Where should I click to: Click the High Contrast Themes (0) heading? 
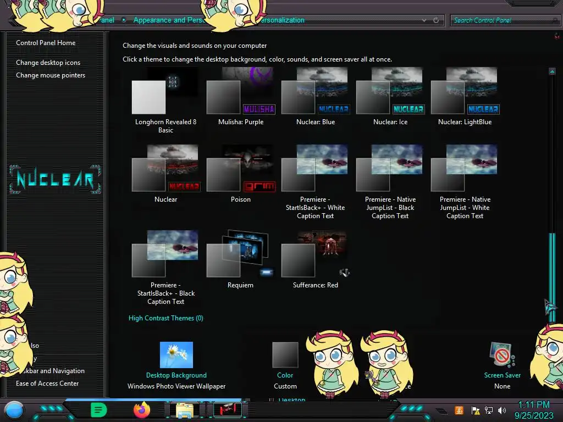[x=166, y=318]
